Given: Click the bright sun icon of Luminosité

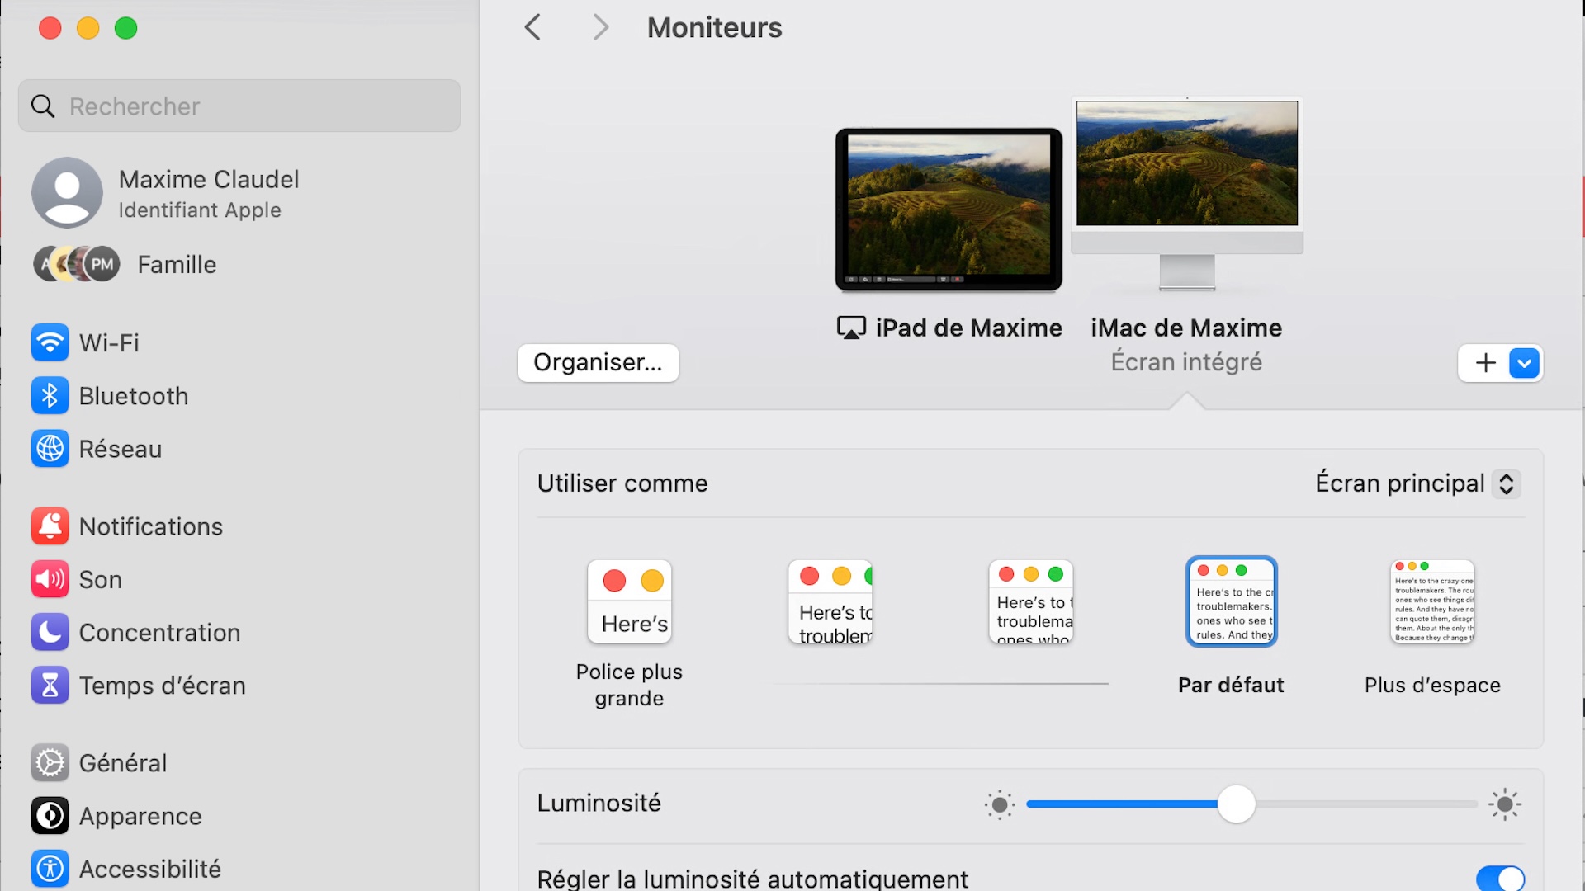Looking at the screenshot, I should (x=1505, y=804).
